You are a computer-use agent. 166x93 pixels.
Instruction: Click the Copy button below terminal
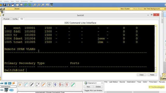(141, 75)
